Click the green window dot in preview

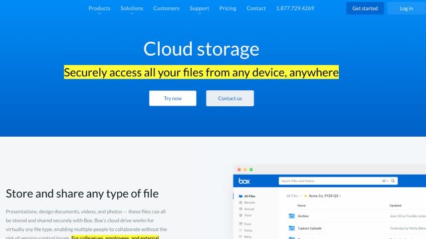[x=251, y=170]
